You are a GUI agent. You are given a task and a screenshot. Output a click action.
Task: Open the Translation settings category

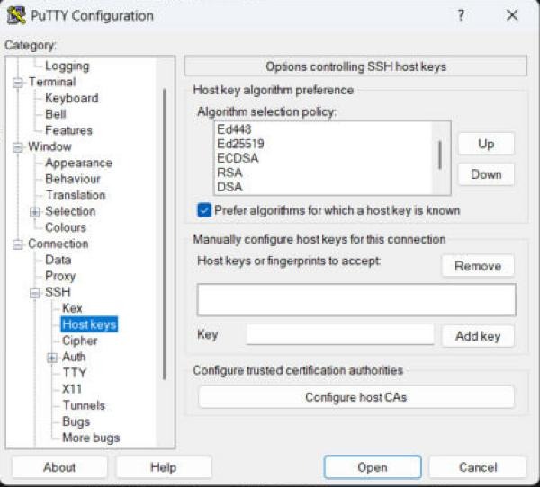[76, 195]
